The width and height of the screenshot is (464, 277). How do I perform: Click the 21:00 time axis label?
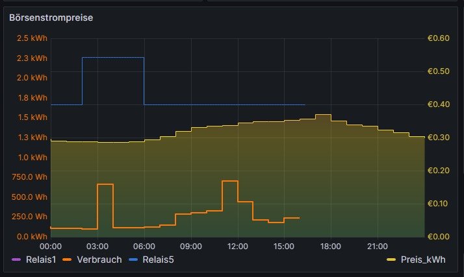point(378,247)
